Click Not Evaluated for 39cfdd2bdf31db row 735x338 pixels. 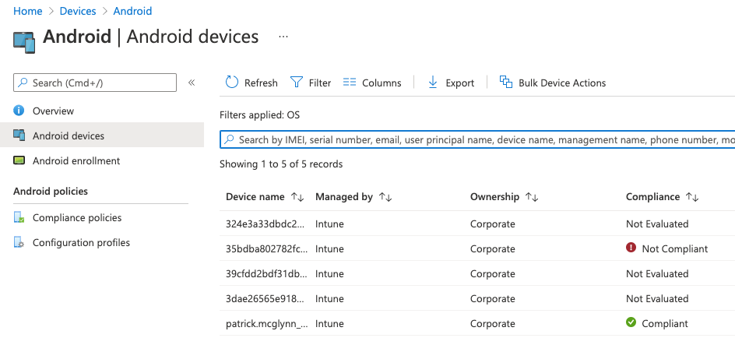(657, 274)
